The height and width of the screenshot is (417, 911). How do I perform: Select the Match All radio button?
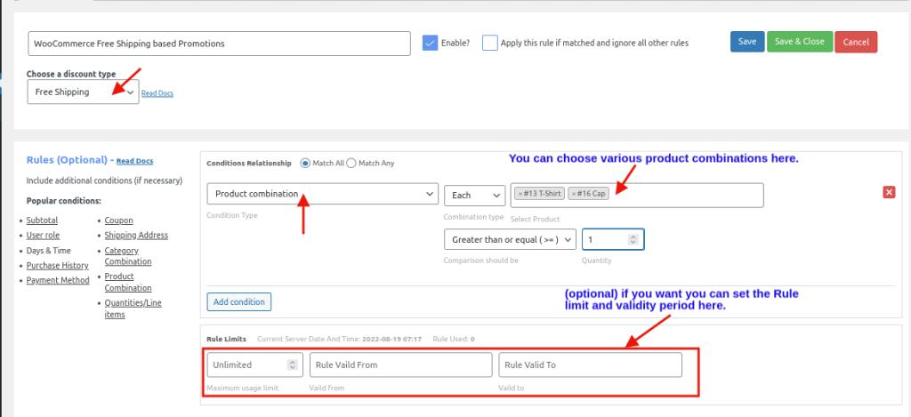306,163
